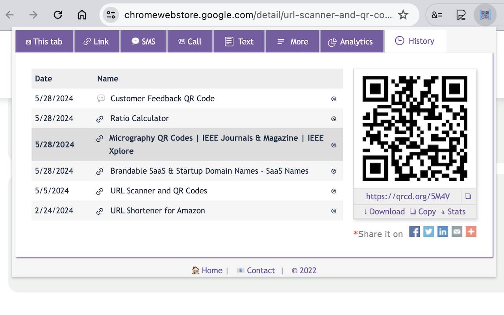This screenshot has height=315, width=504.
Task: Click link icon beside URL Shortener for Amazon
Action: [100, 211]
